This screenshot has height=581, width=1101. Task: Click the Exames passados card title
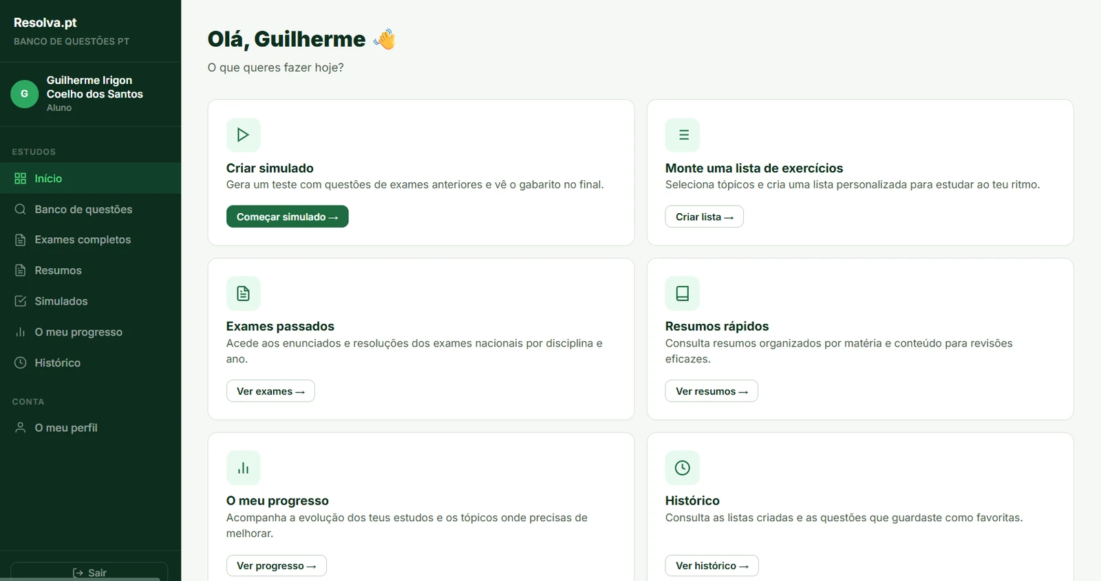(280, 327)
